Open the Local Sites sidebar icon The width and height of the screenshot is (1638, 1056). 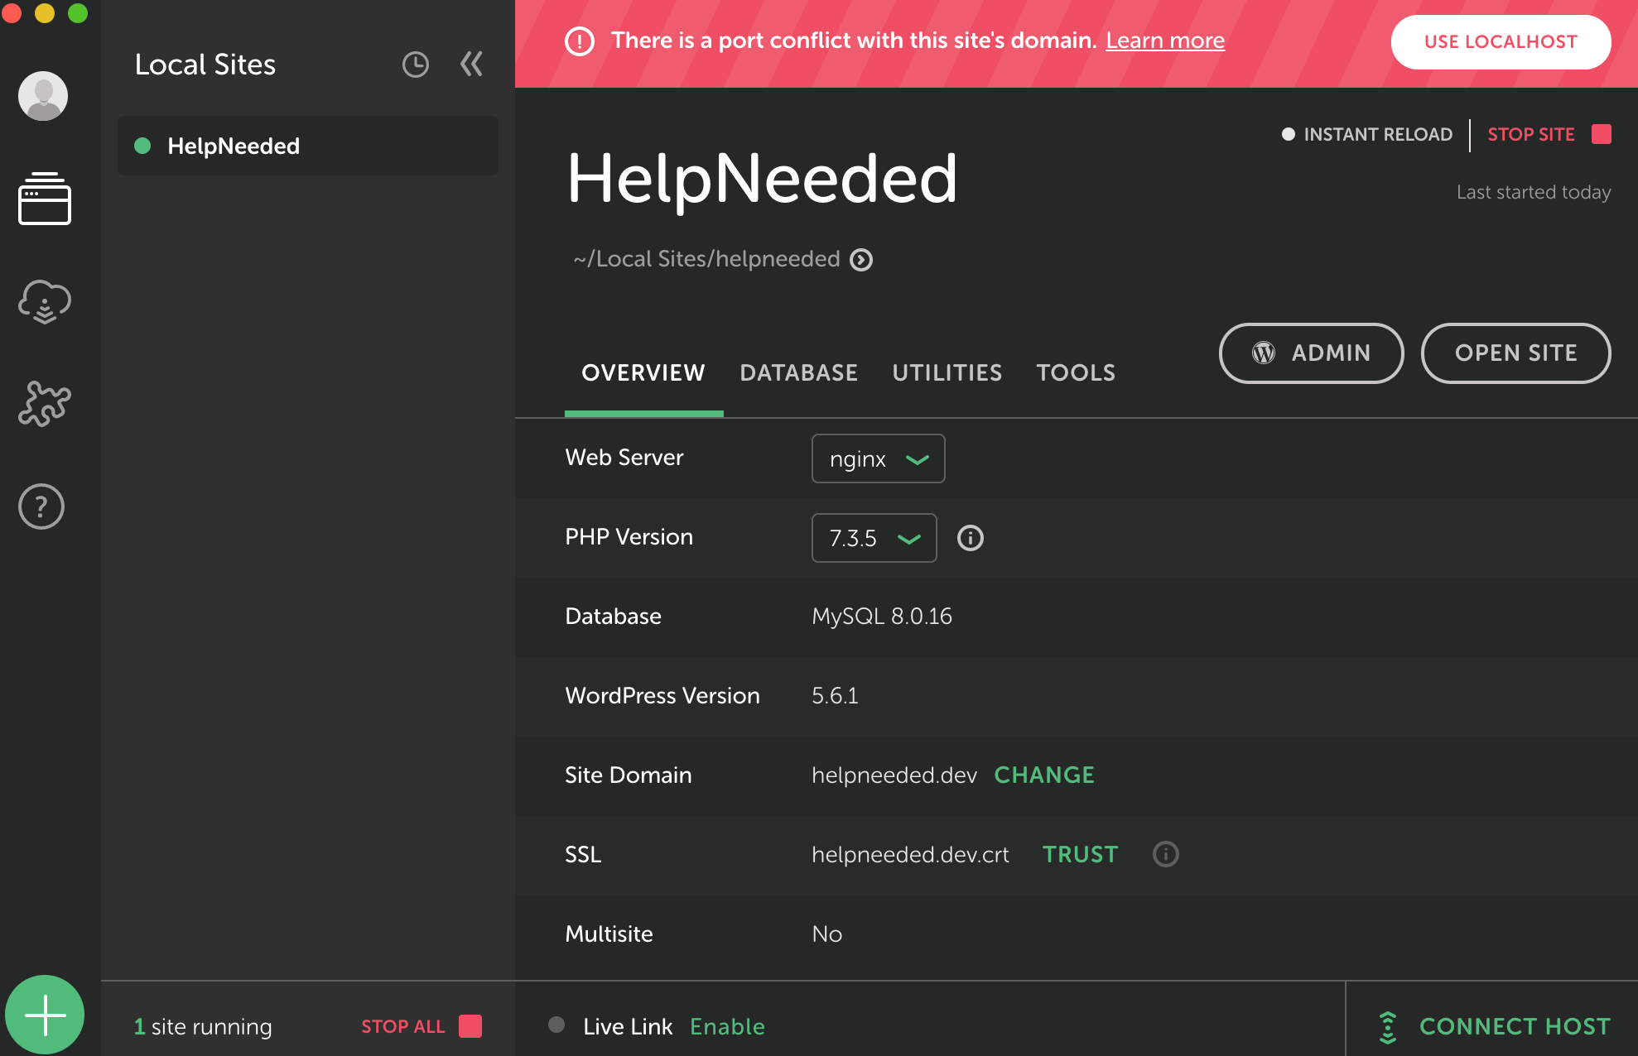(45, 199)
